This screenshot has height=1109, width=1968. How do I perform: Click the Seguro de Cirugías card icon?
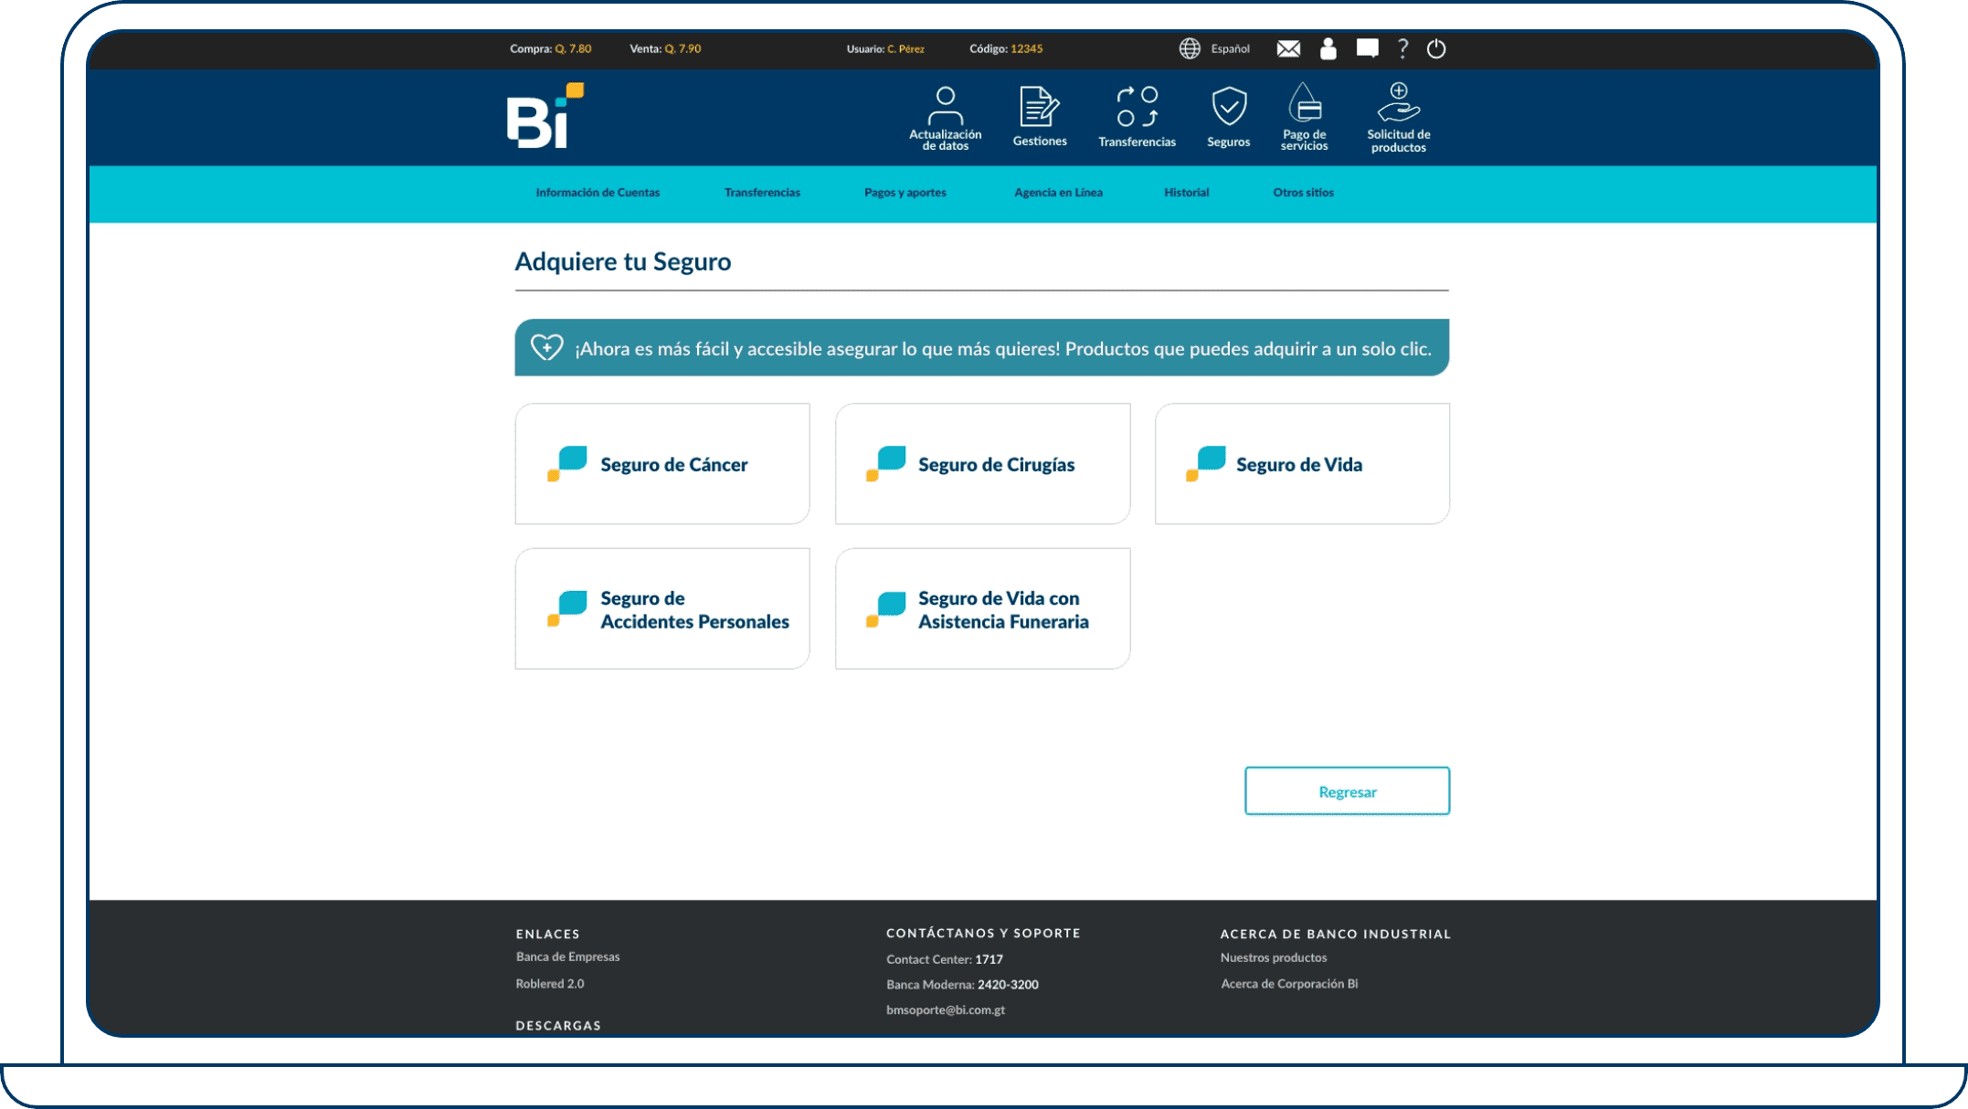885,463
